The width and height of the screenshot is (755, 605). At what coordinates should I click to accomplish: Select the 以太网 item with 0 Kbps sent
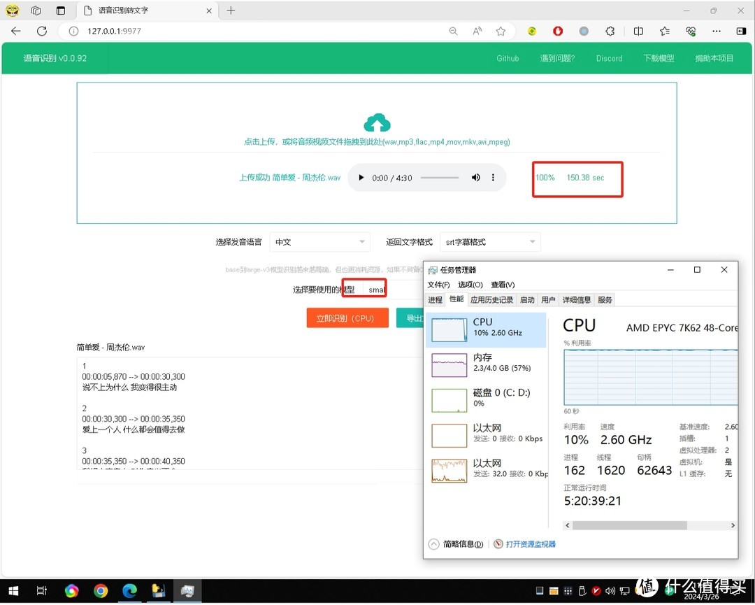tap(487, 435)
